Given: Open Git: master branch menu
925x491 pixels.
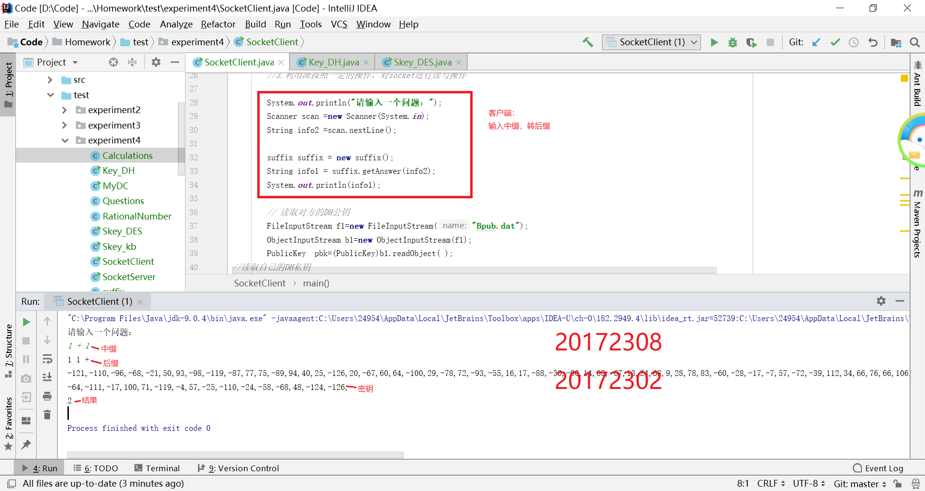Looking at the screenshot, I should [860, 483].
